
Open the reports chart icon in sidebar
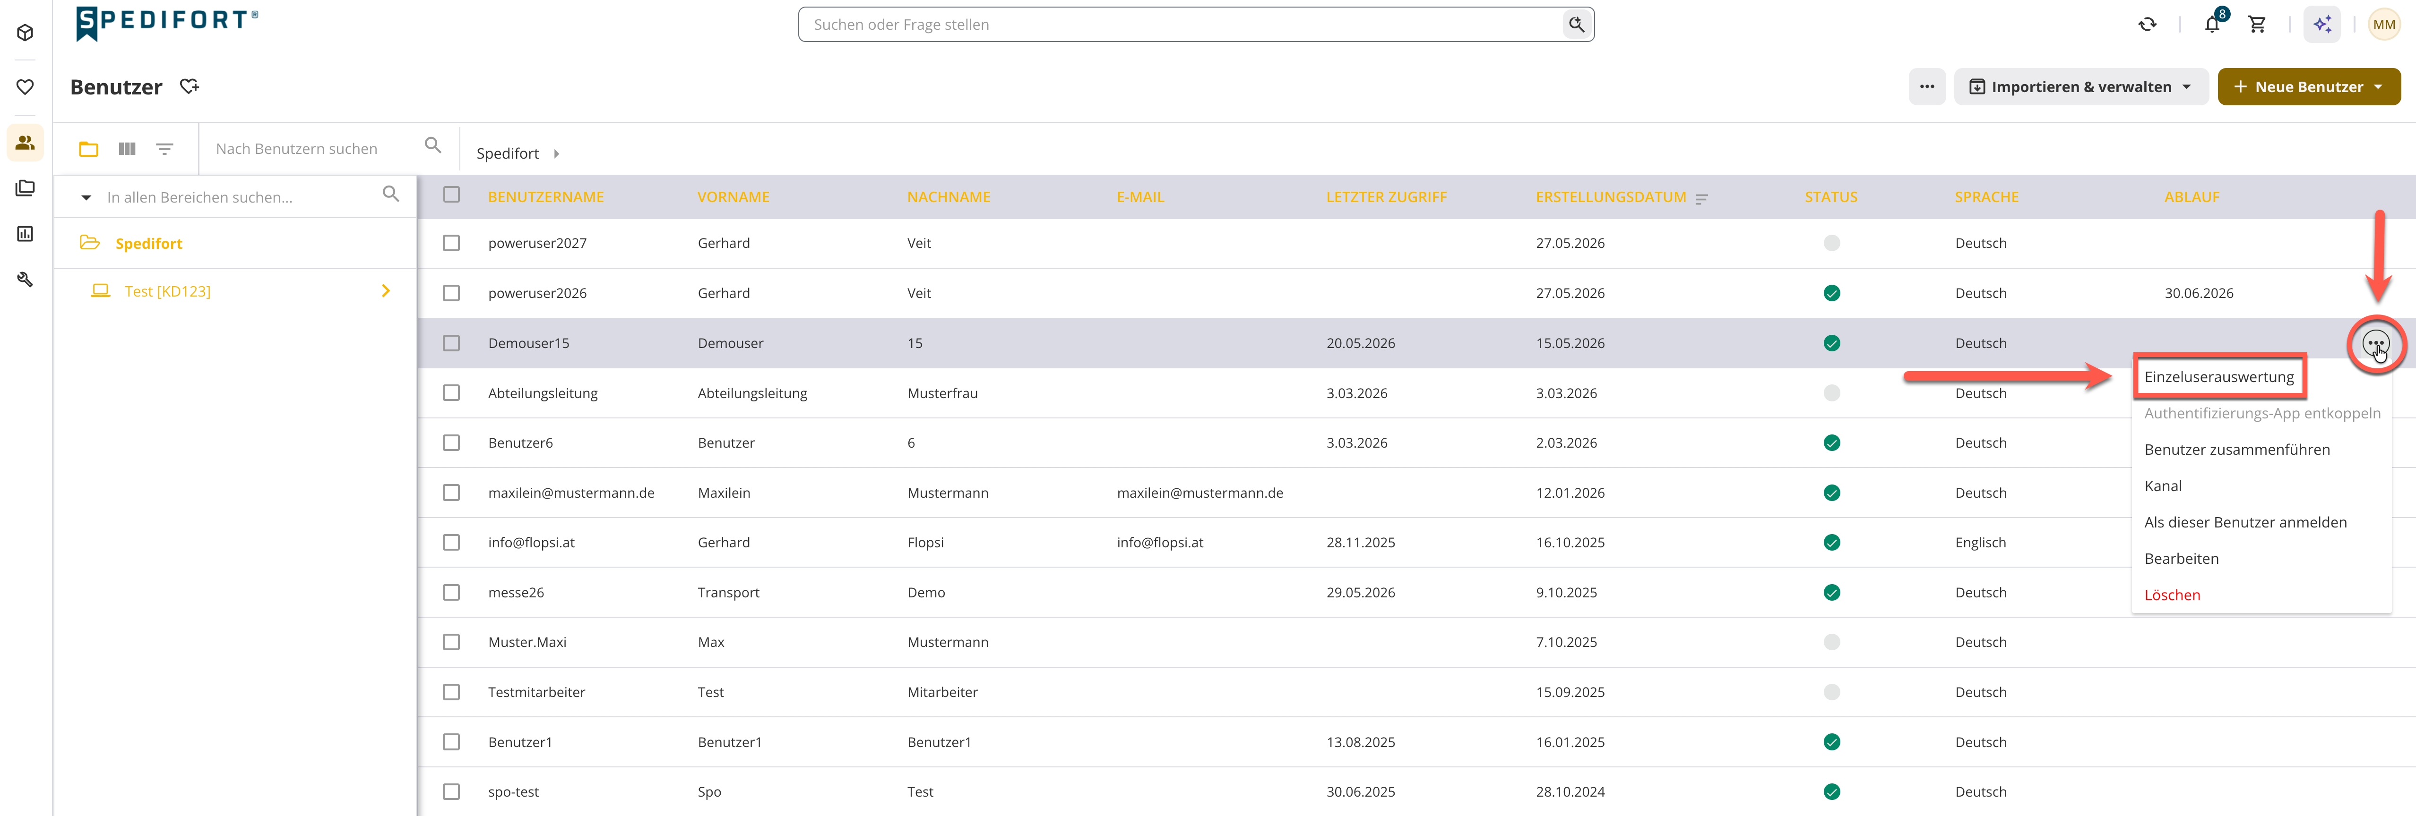(x=26, y=233)
